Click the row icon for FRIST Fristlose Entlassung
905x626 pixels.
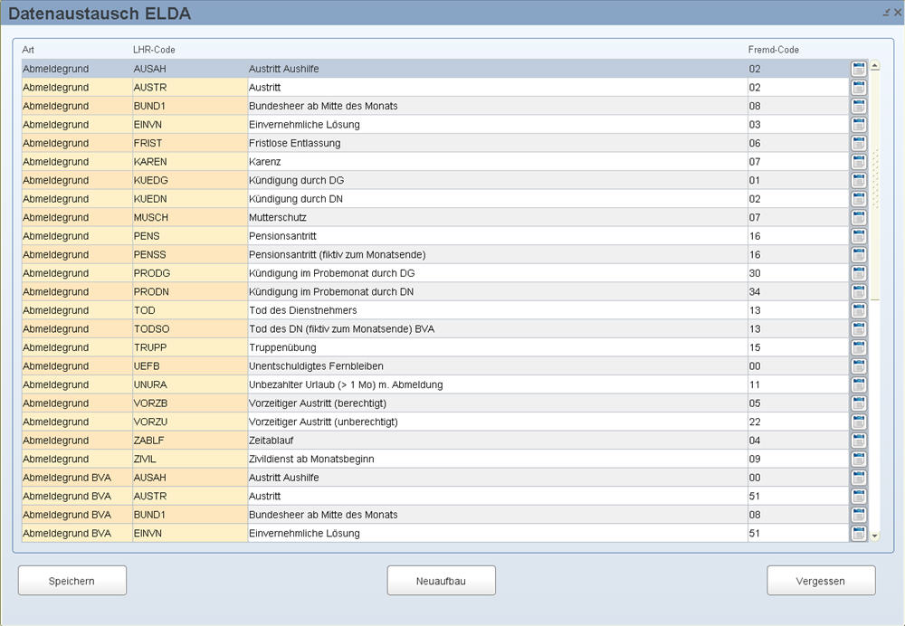tap(858, 143)
